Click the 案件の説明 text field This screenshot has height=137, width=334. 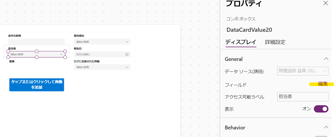click(x=36, y=42)
